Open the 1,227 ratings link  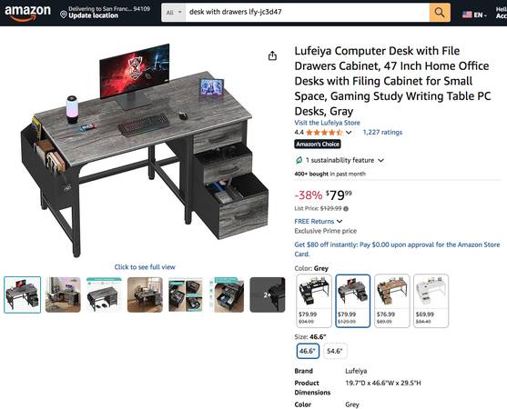tap(382, 133)
